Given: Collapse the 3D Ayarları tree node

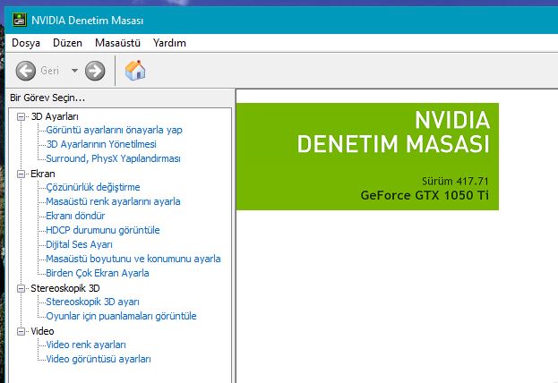Looking at the screenshot, I should coord(21,116).
